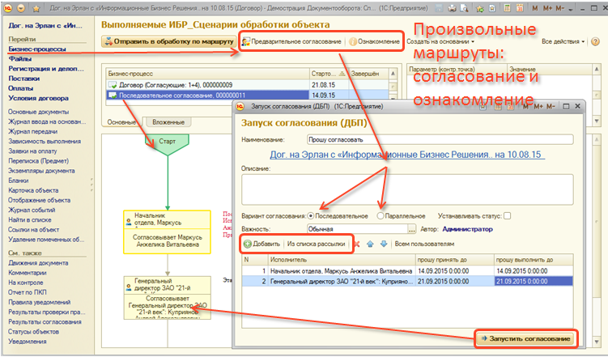This screenshot has height=357, width=608.
Task: Open the Создать на основании dropdown
Action: click(444, 41)
